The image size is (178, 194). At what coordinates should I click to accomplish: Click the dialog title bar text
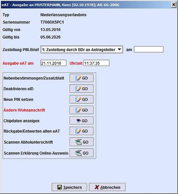(x=60, y=5)
